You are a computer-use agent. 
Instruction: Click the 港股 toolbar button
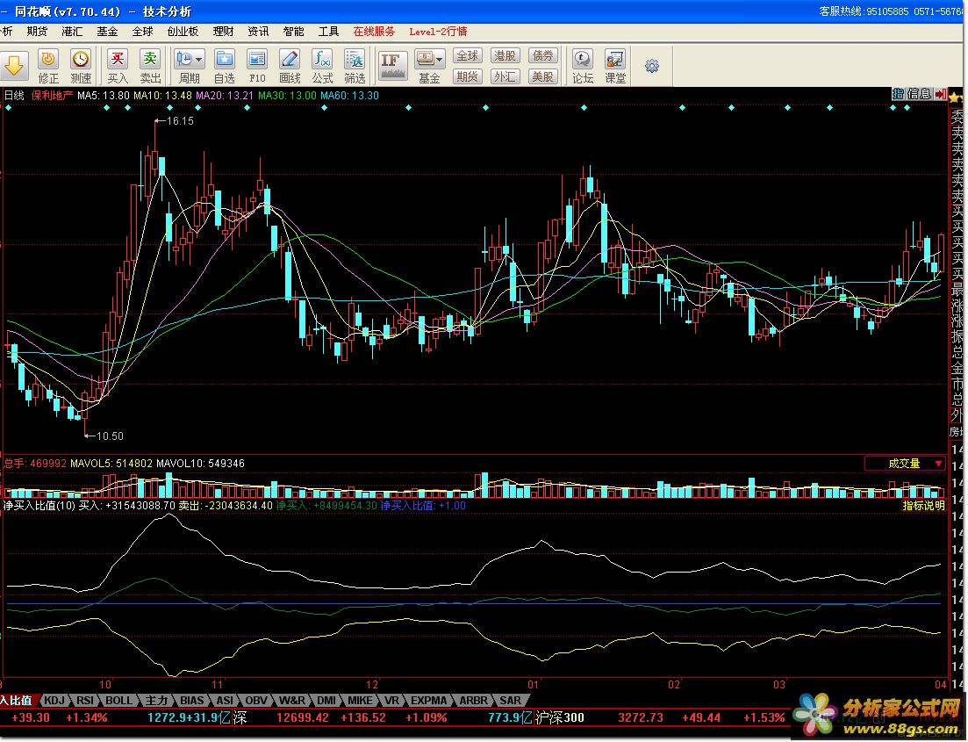pos(505,55)
